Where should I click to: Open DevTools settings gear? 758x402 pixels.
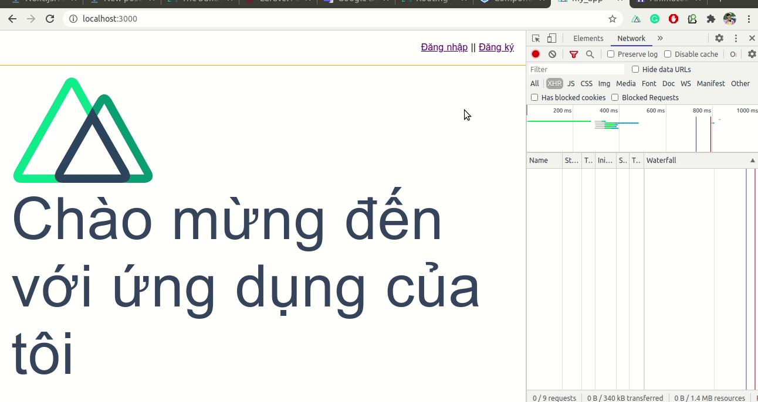click(719, 38)
